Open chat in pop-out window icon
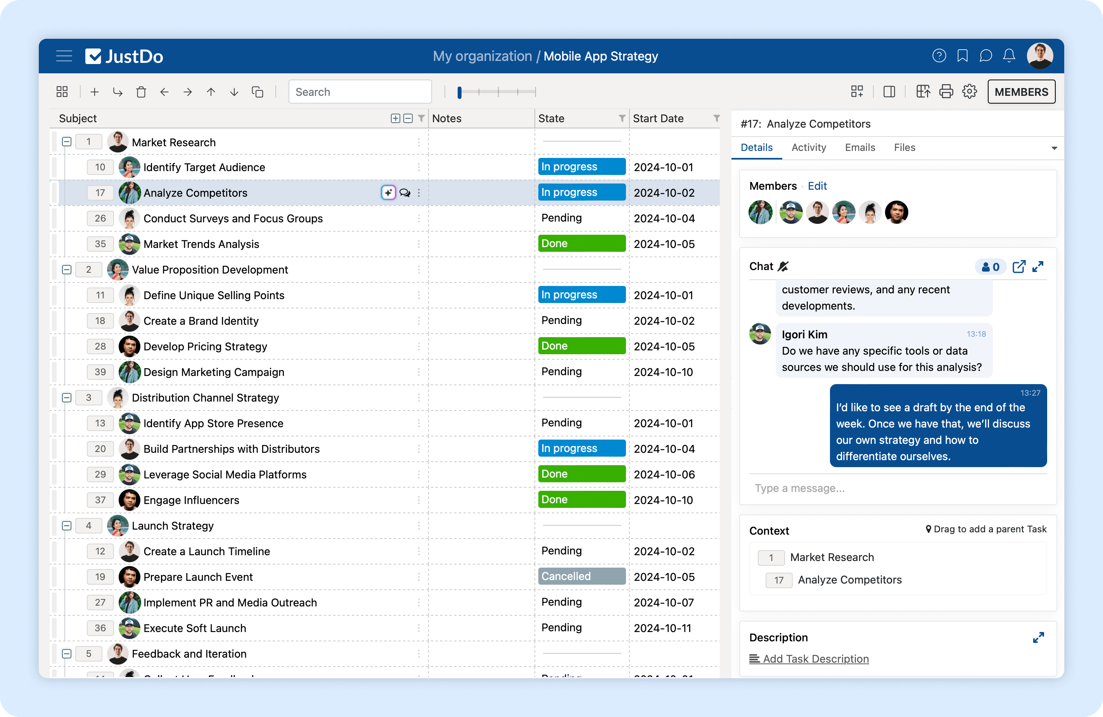 (x=1018, y=267)
